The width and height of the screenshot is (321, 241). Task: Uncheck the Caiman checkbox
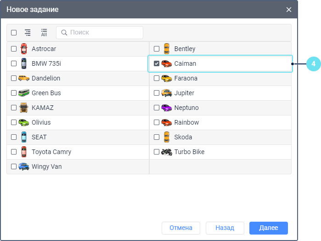click(x=157, y=63)
